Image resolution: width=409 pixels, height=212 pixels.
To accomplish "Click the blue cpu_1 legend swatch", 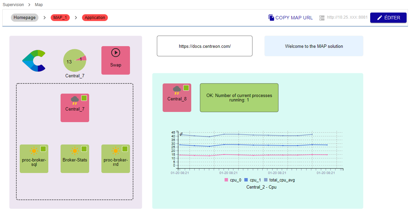I will pyautogui.click(x=246, y=180).
